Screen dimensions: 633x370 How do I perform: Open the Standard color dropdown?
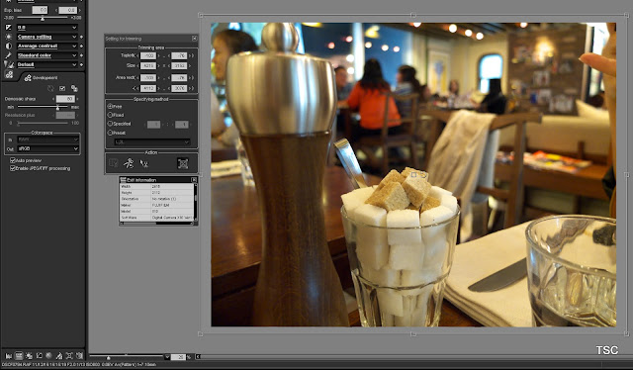[46, 55]
